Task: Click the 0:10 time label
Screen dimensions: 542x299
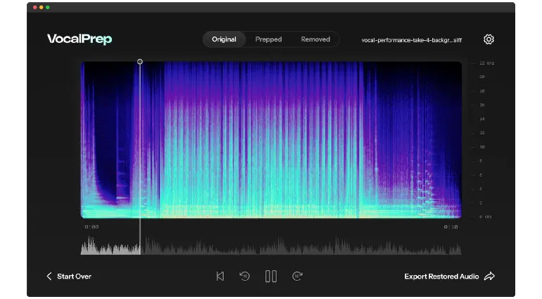Action: [x=451, y=227]
